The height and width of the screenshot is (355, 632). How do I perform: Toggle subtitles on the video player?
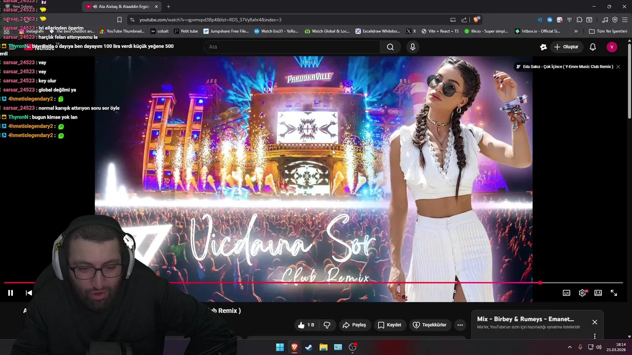(x=566, y=293)
